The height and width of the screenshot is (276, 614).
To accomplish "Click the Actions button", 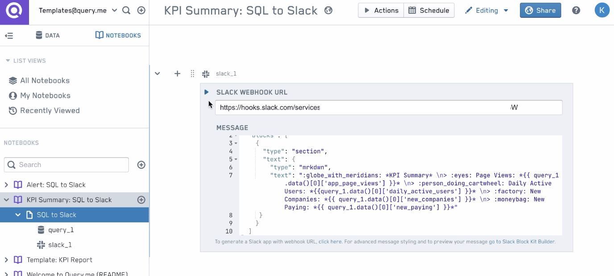I will point(381,10).
